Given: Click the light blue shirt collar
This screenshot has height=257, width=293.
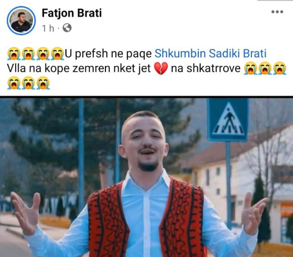Looking at the screenshot, I should click(x=145, y=179).
